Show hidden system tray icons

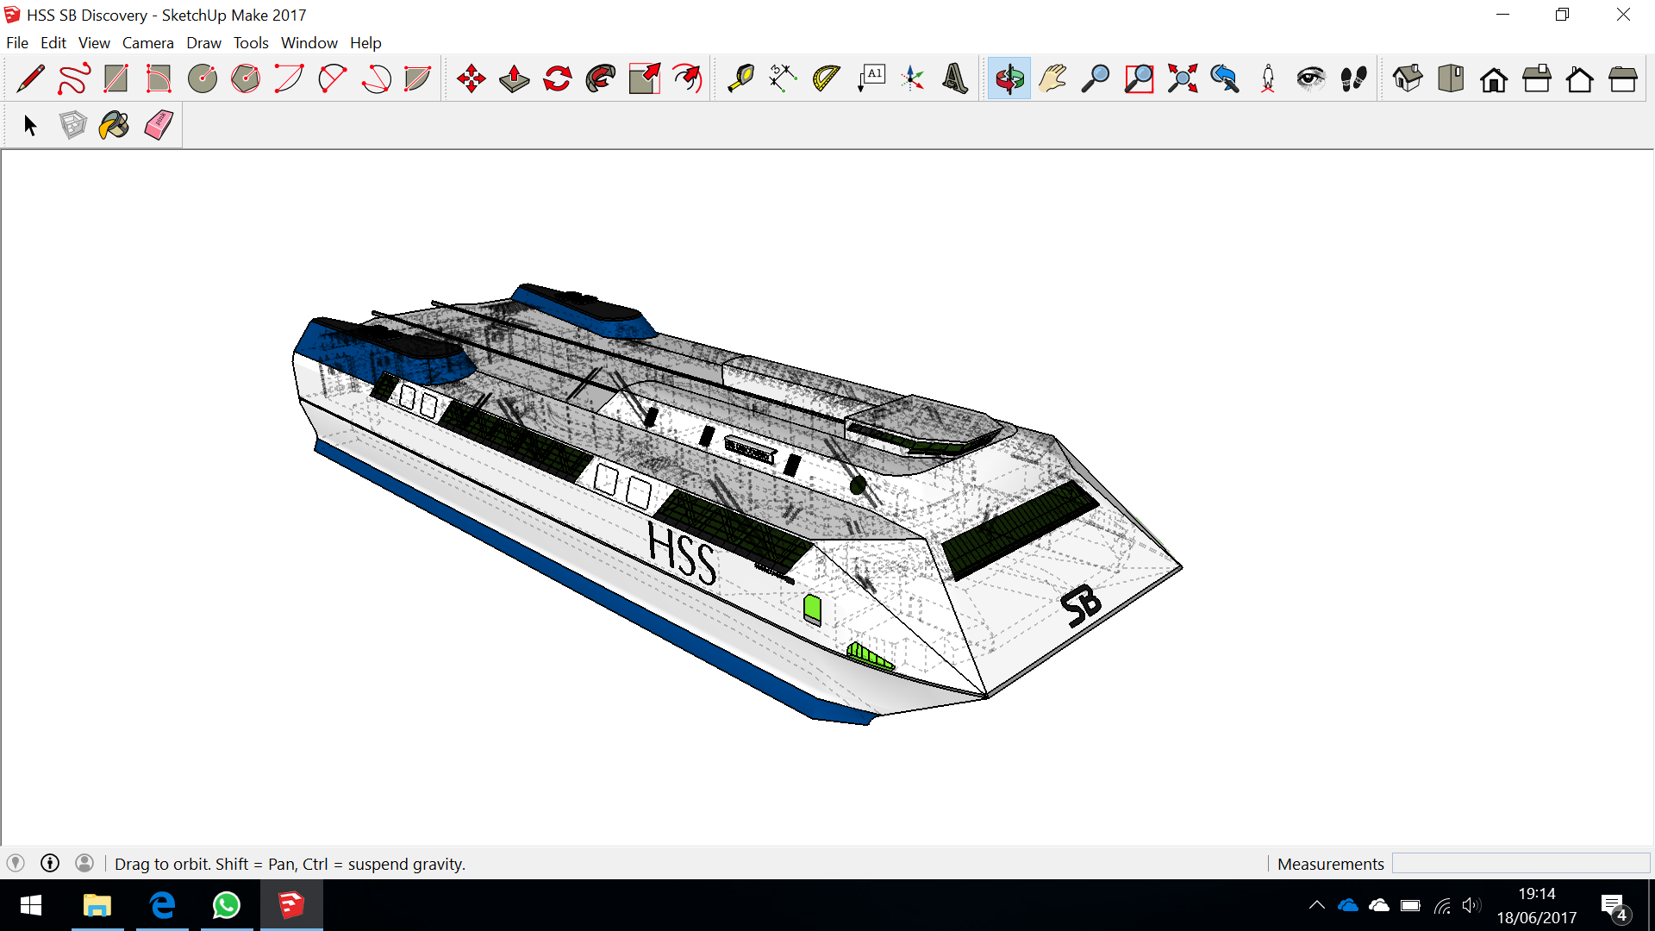click(x=1316, y=905)
